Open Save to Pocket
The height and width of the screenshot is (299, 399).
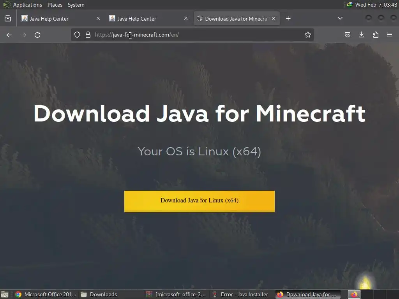(347, 35)
